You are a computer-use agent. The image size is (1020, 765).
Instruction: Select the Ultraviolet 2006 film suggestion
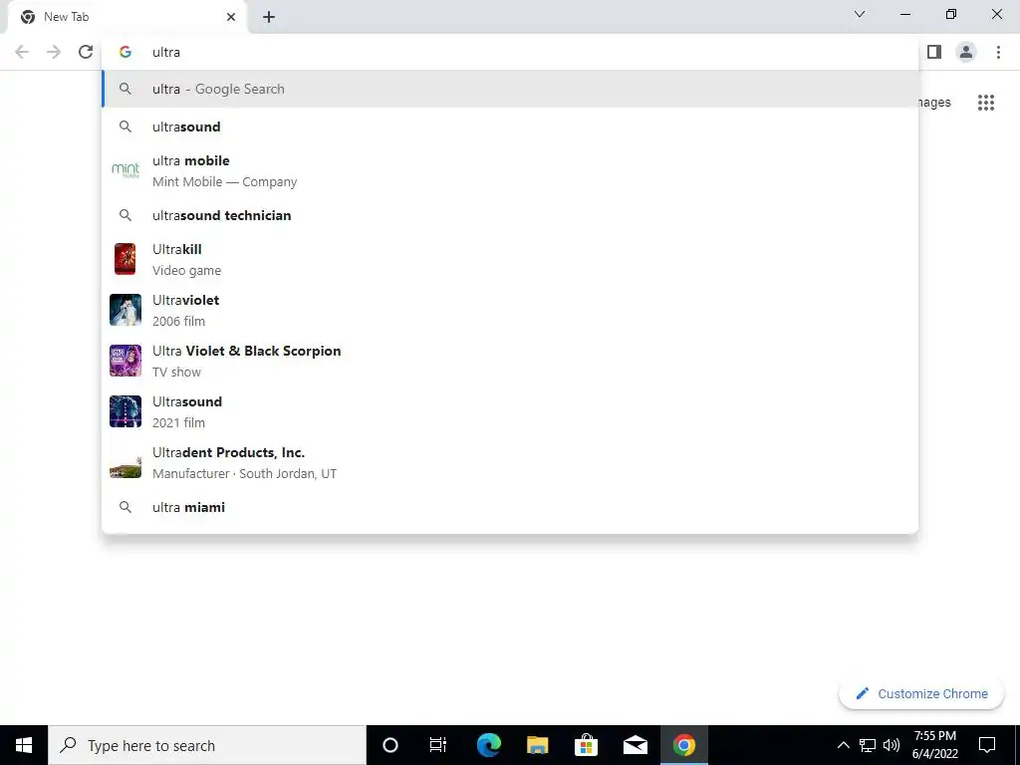(510, 310)
